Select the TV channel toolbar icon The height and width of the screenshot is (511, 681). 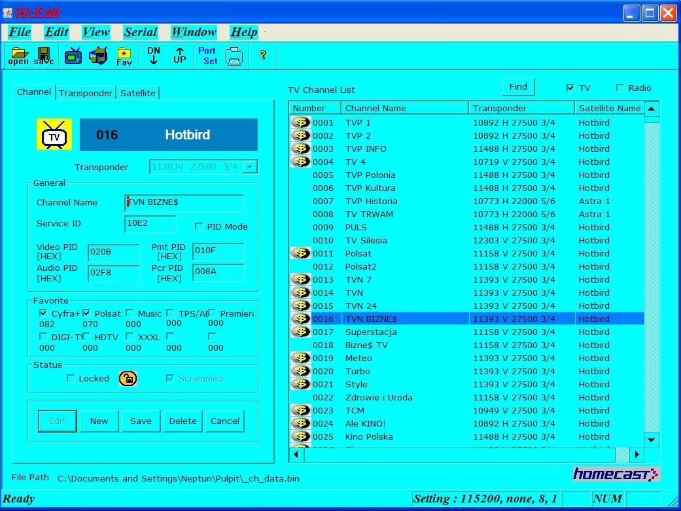(x=73, y=56)
